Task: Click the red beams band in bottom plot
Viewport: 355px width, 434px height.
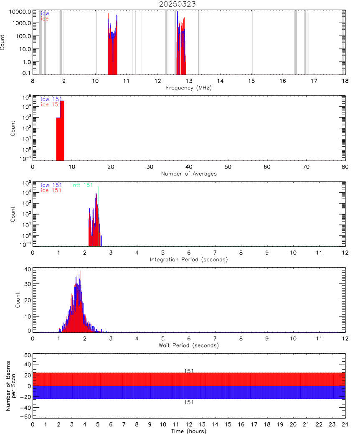Action: coord(189,379)
